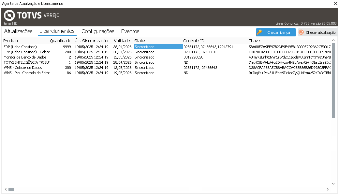
Task: Click the Chave starting with 58A00E7A9FE97B2
Action: tap(289, 47)
